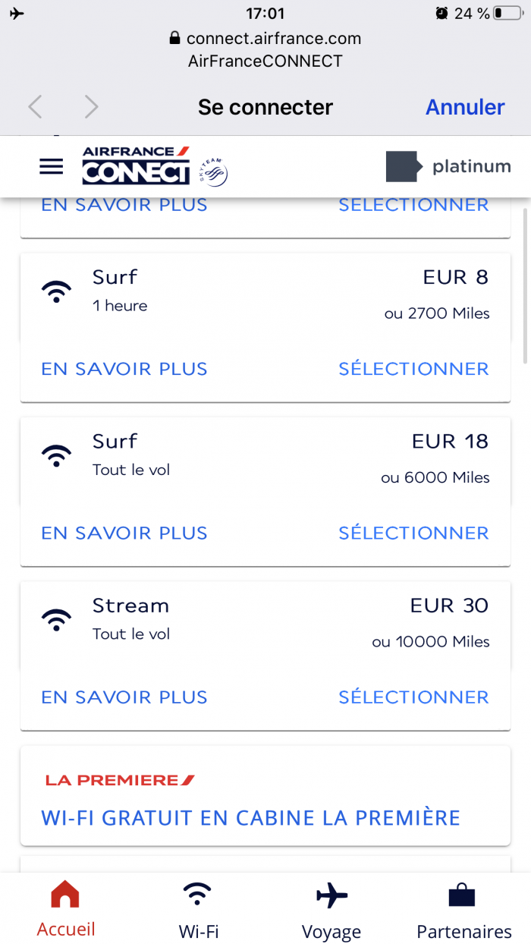The height and width of the screenshot is (944, 531).
Task: Tap the SkyTeam logo in header
Action: coord(213,173)
